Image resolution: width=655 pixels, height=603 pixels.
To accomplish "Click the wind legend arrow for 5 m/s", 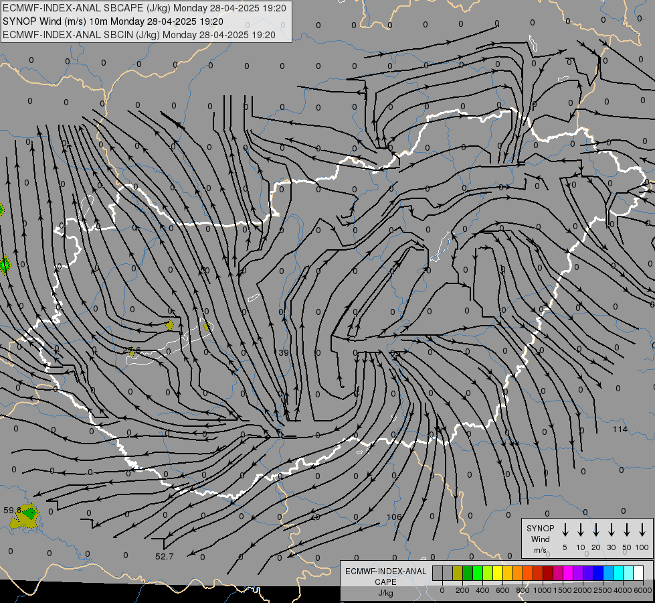I will tap(565, 530).
